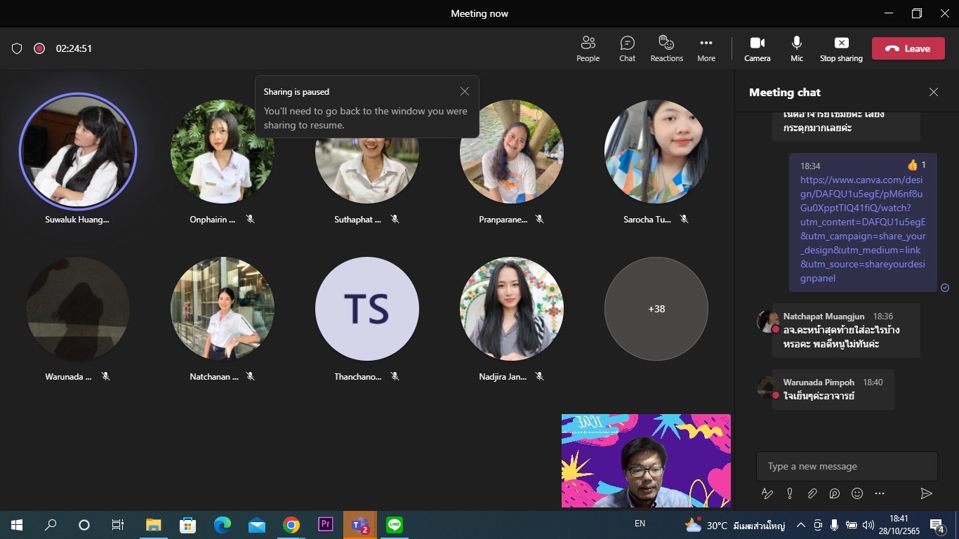Show hidden icons in system tray

[x=800, y=525]
